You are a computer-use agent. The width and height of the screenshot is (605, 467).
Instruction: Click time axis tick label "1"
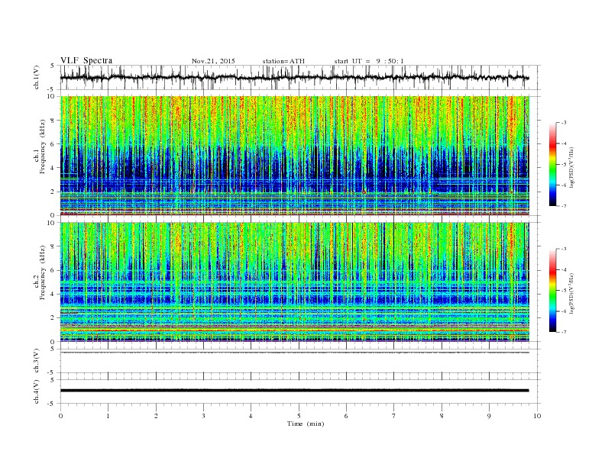pos(108,416)
